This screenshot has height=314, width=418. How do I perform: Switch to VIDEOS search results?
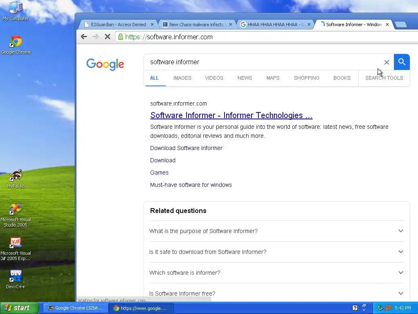coord(214,78)
